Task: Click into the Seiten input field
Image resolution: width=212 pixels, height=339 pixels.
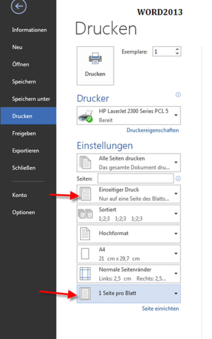Action: (135, 178)
